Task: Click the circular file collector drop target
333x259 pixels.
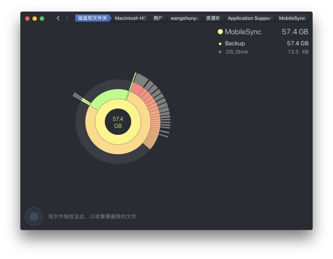Action: [x=34, y=217]
